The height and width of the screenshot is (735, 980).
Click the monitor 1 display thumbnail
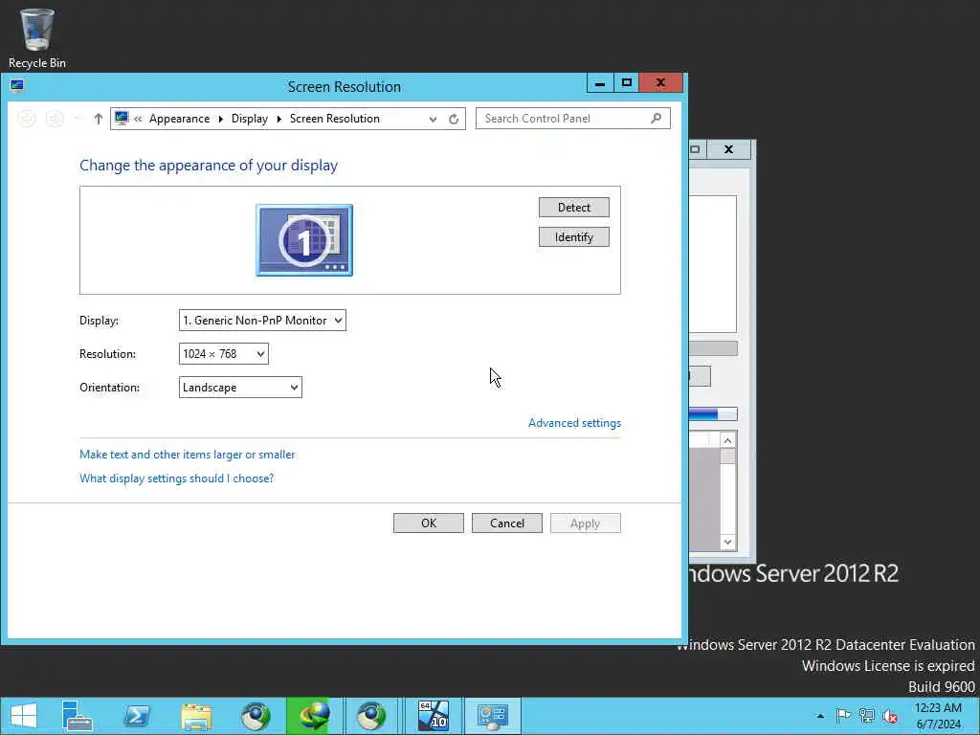coord(304,240)
